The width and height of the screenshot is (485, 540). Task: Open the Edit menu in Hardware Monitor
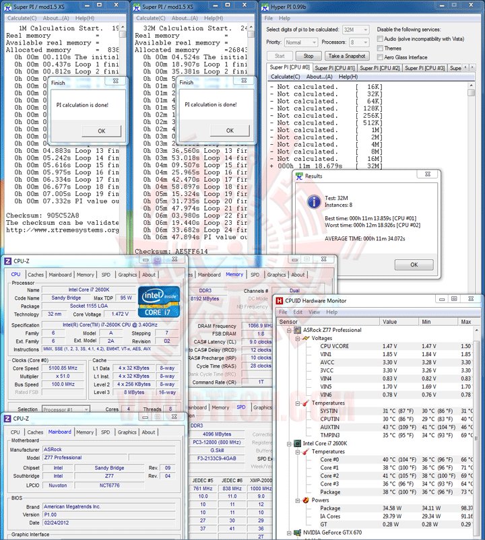click(298, 312)
